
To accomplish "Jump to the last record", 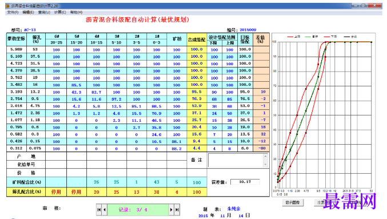I will (177, 210).
